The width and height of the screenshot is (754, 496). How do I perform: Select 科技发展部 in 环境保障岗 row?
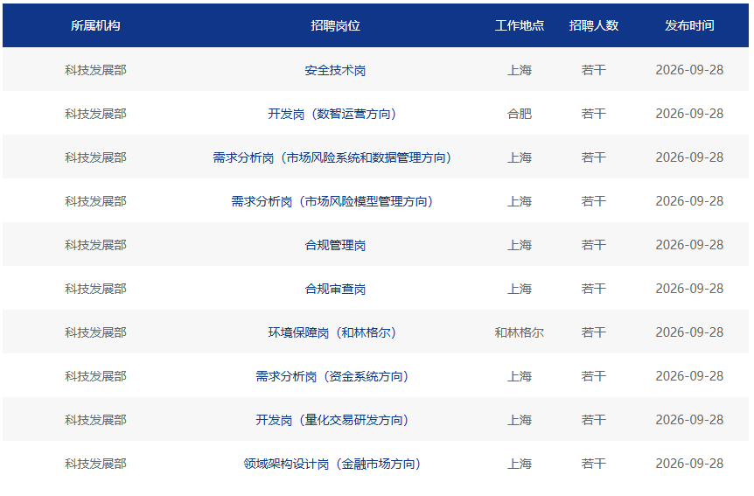(x=95, y=333)
